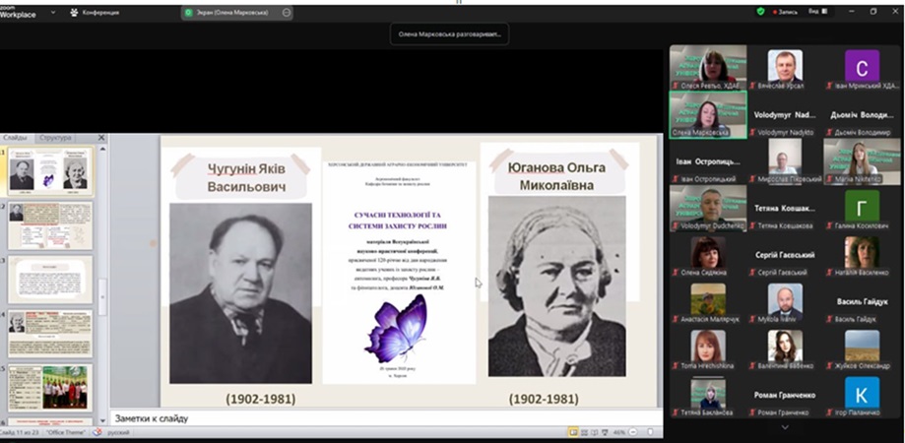Select Олена Марковська's video tile
The width and height of the screenshot is (905, 443).
[x=708, y=115]
